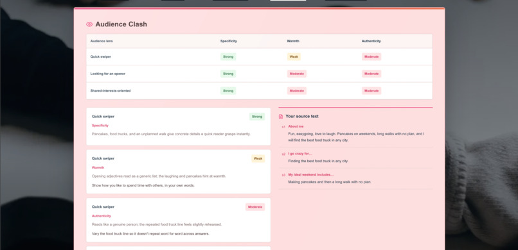518x250 pixels.
Task: Click the Warmth column header in the table
Action: (x=293, y=41)
